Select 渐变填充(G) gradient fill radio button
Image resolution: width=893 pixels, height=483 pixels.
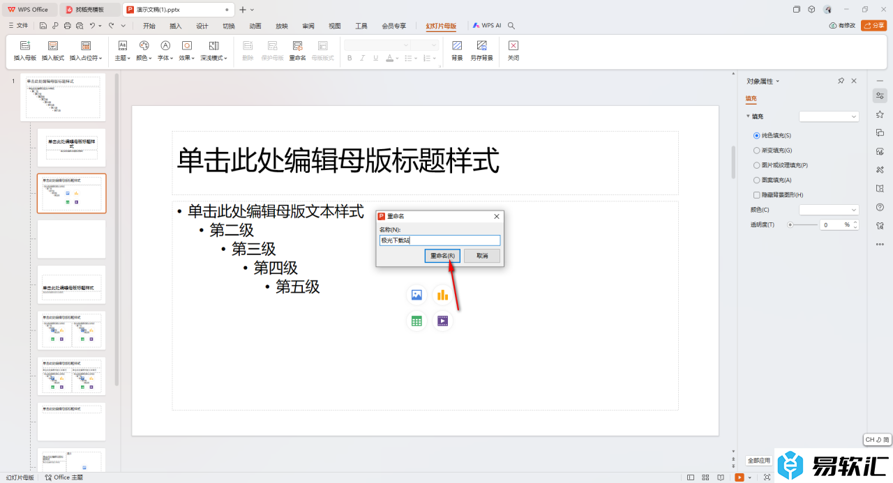(x=757, y=150)
